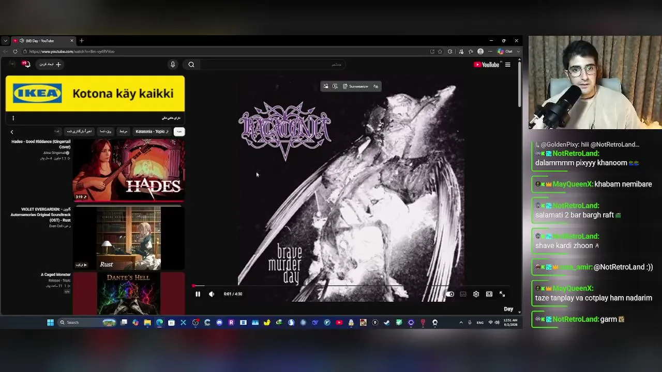
Task: Open File Explorer from taskbar
Action: point(147,322)
